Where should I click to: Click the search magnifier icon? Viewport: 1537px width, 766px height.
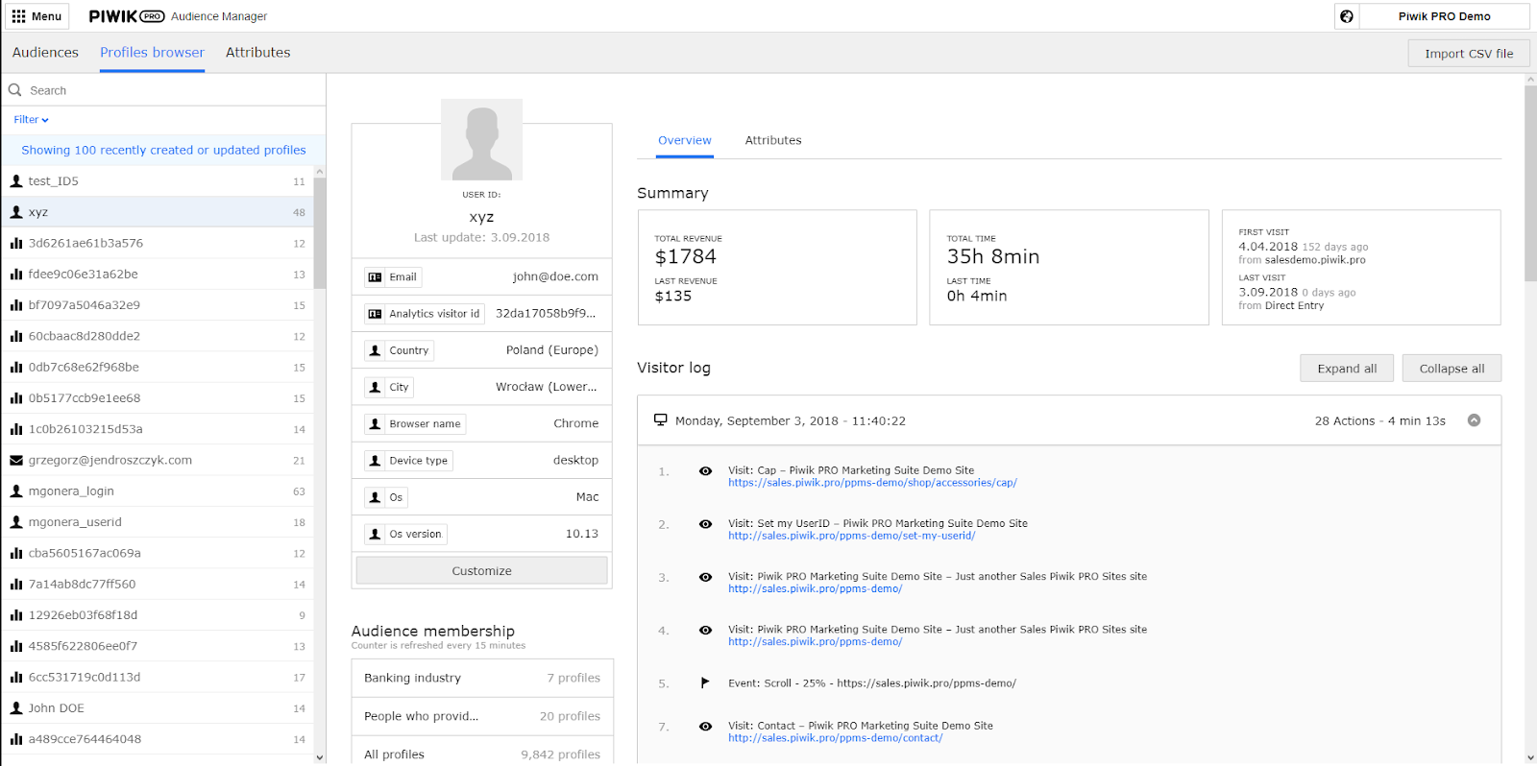[15, 90]
